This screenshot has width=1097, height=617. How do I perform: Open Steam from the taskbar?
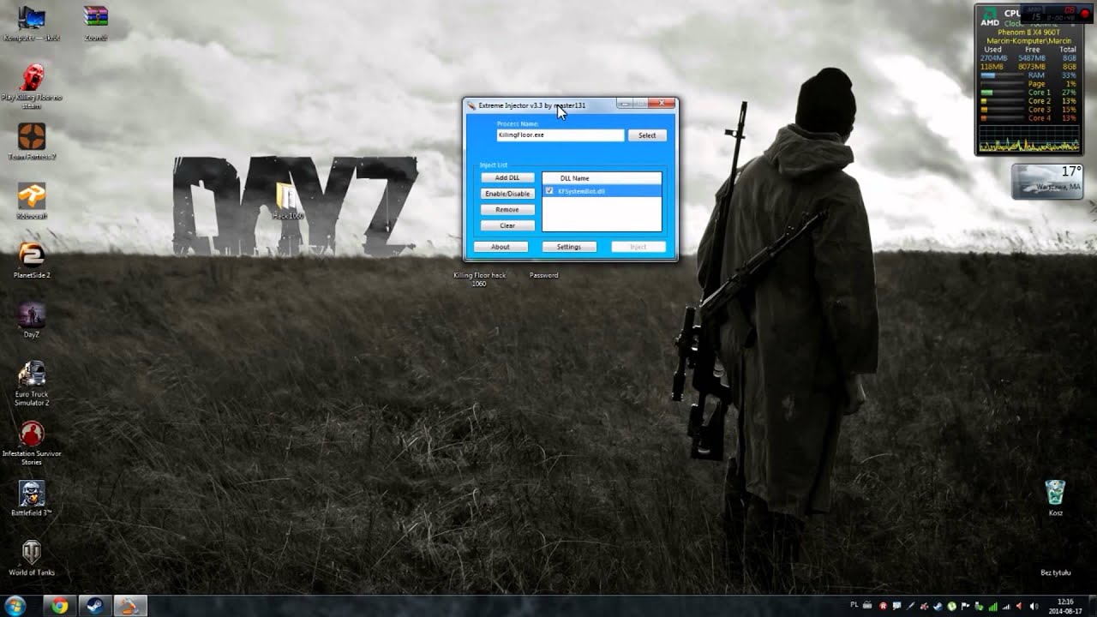[x=95, y=606]
